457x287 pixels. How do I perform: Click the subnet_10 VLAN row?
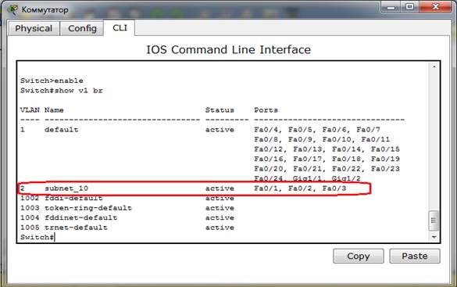195,188
